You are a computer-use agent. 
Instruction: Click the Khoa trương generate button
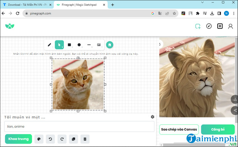click(19, 139)
